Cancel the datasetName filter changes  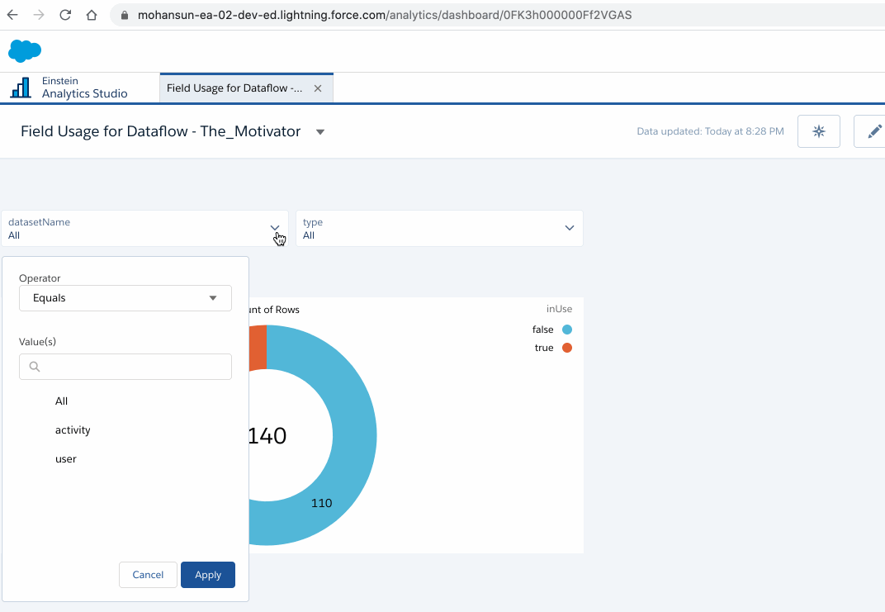[x=148, y=575]
